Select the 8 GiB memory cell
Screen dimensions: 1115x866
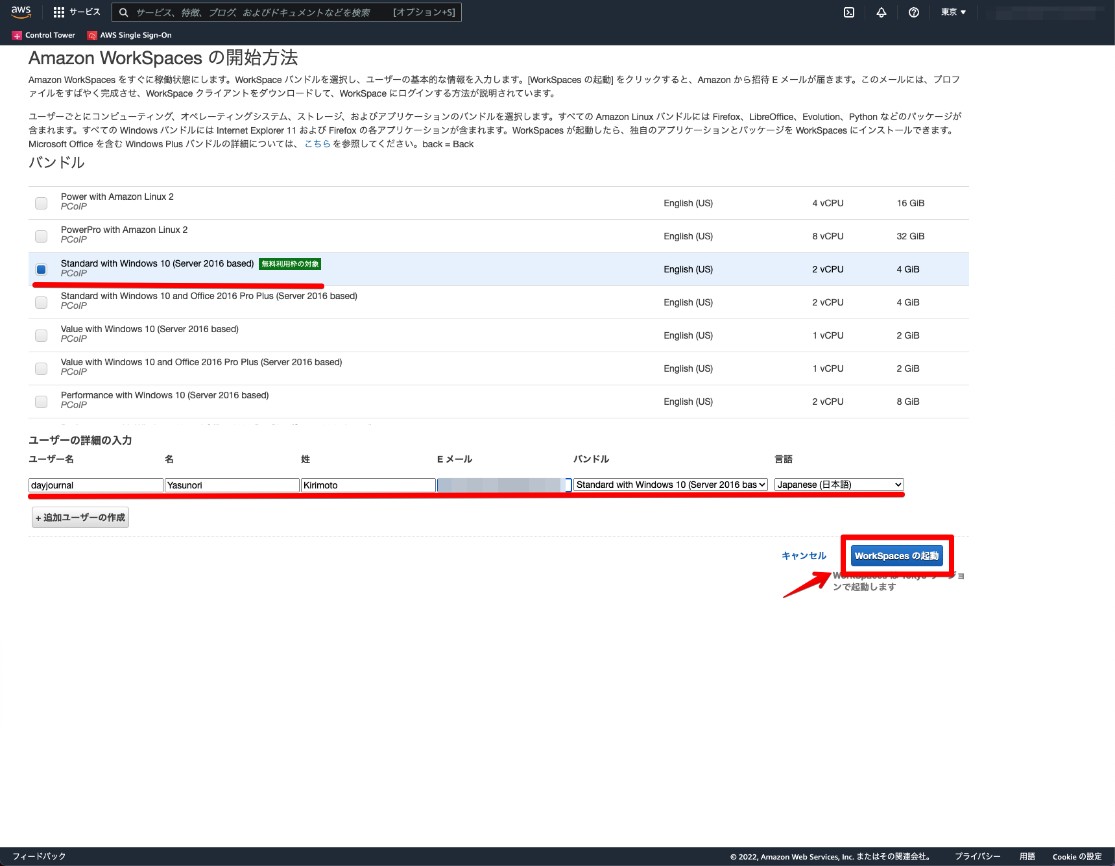908,402
